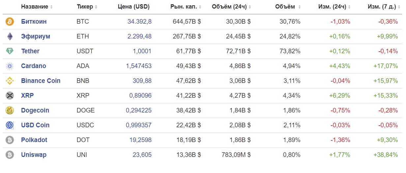The image size is (406, 173).
Task: Click the Ethereum diamond icon
Action: [10, 37]
